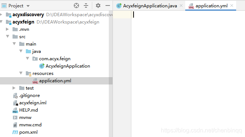
Task: Click the mvnw shell script icon
Action: point(15,118)
